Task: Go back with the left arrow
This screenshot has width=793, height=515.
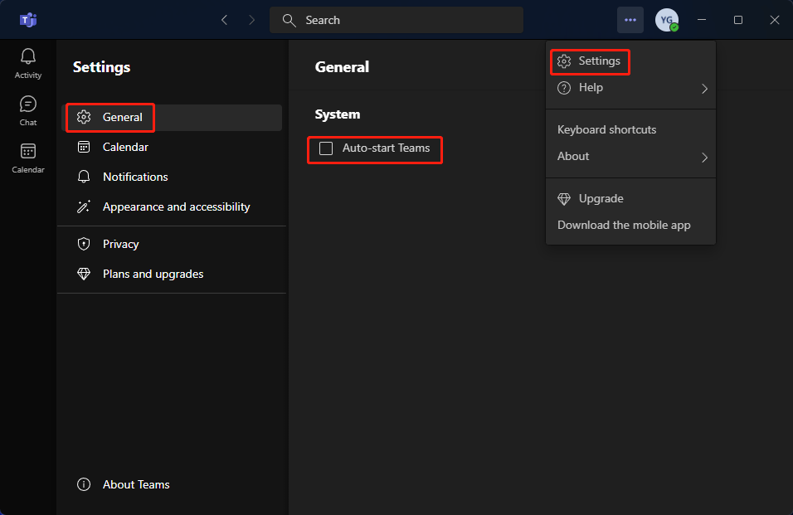Action: click(x=224, y=20)
